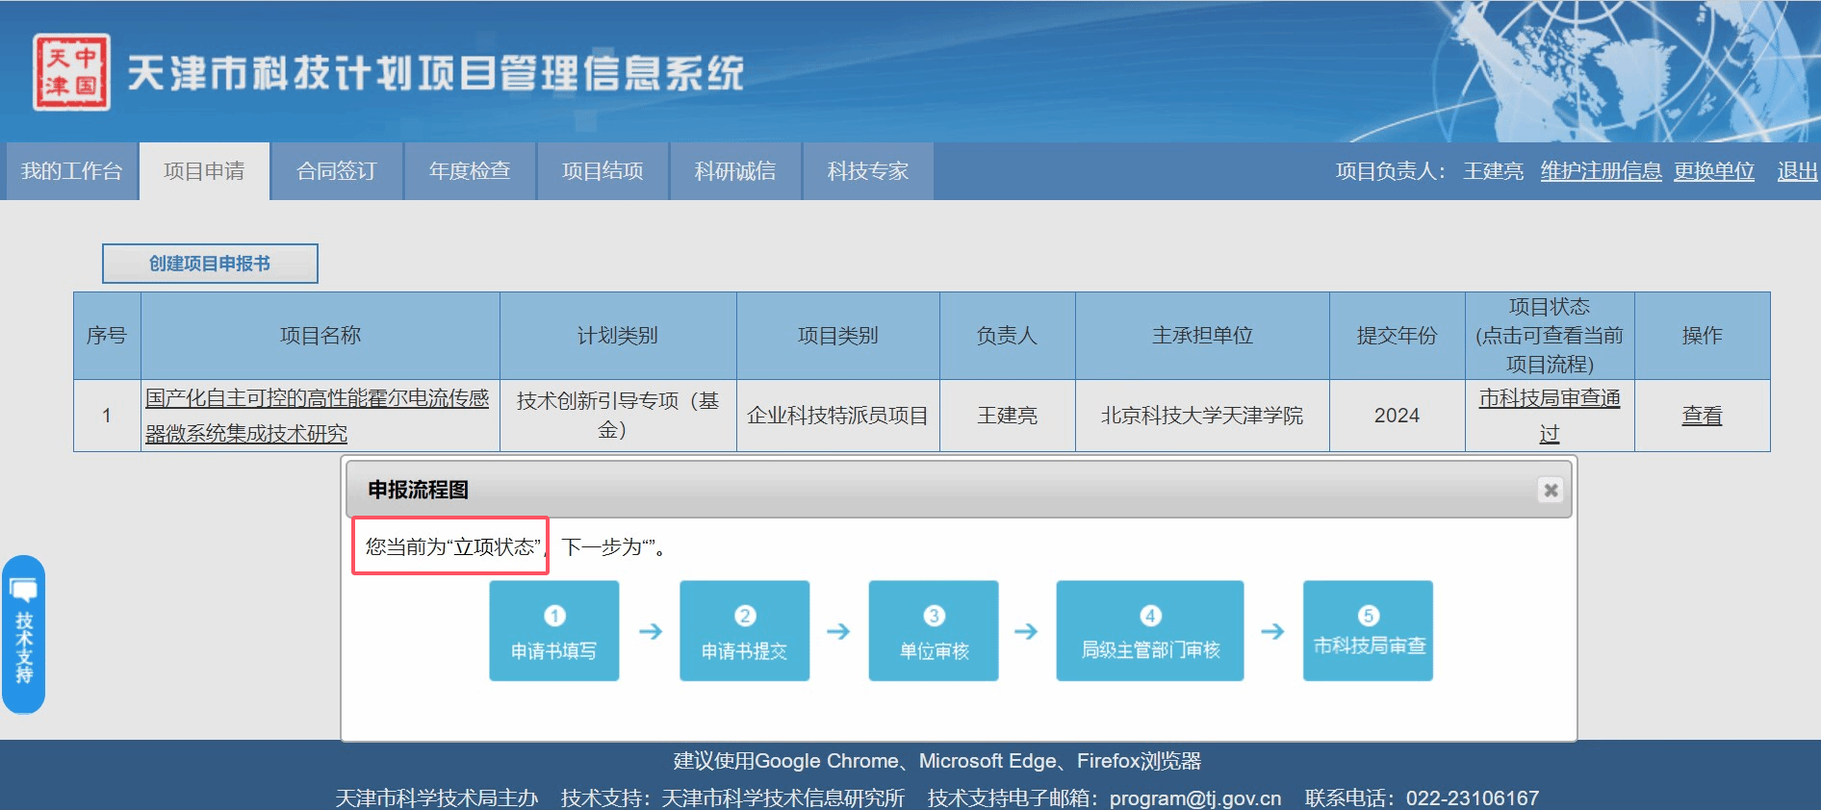Select step 3 单位审核 box

click(933, 631)
